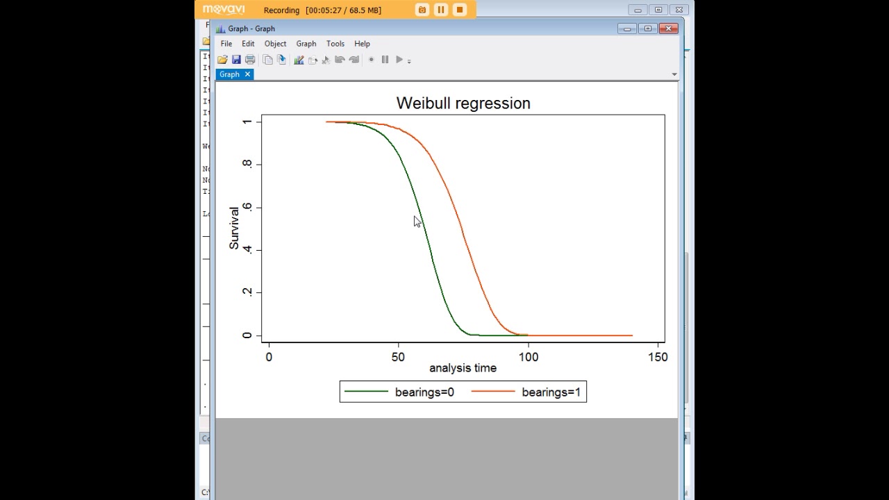Click the hide object toolbar icon

click(313, 60)
